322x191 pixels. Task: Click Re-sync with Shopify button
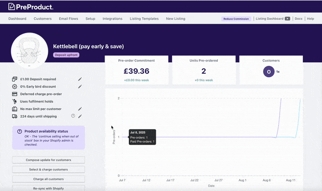coord(48,188)
